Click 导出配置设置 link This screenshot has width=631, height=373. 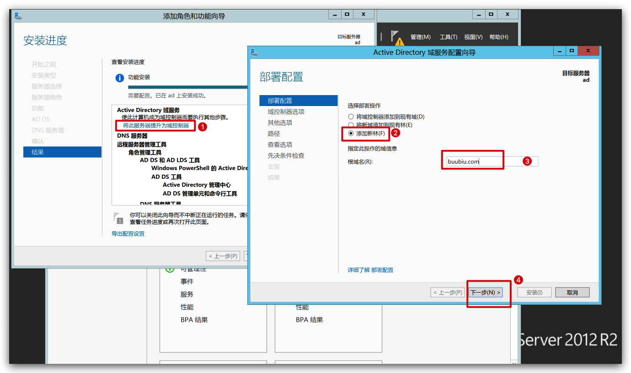pos(128,234)
